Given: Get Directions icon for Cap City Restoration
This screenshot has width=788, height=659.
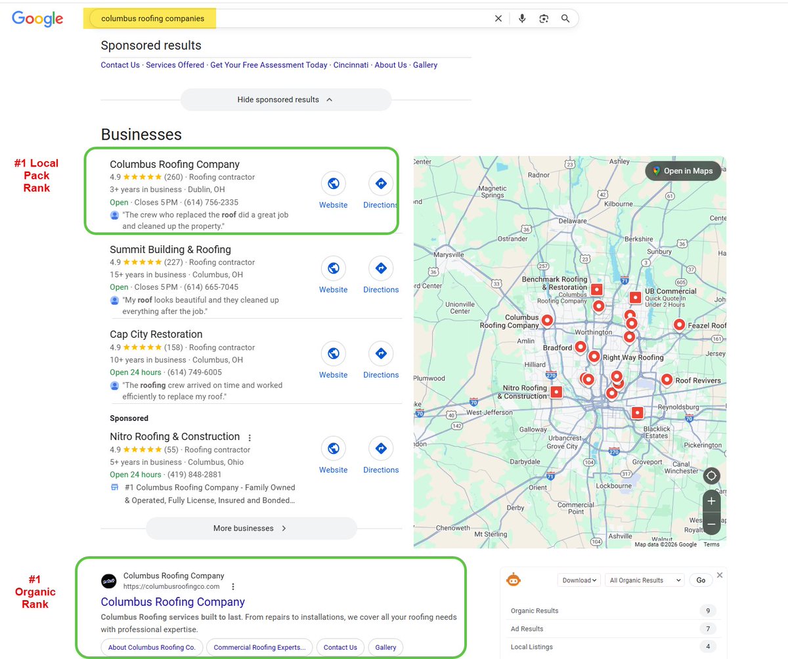Looking at the screenshot, I should (381, 353).
